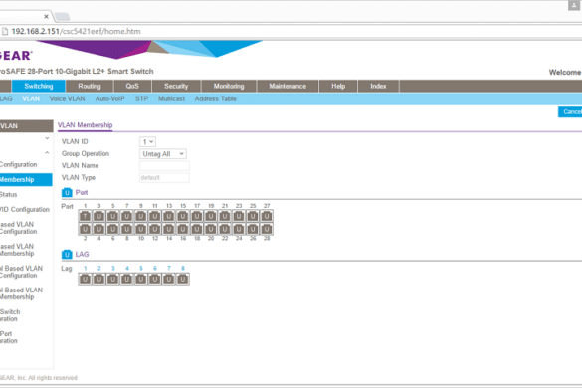
Task: Click port 19 membership icon
Action: click(x=211, y=216)
